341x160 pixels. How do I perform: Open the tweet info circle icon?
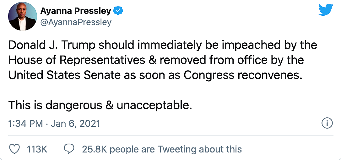click(327, 123)
